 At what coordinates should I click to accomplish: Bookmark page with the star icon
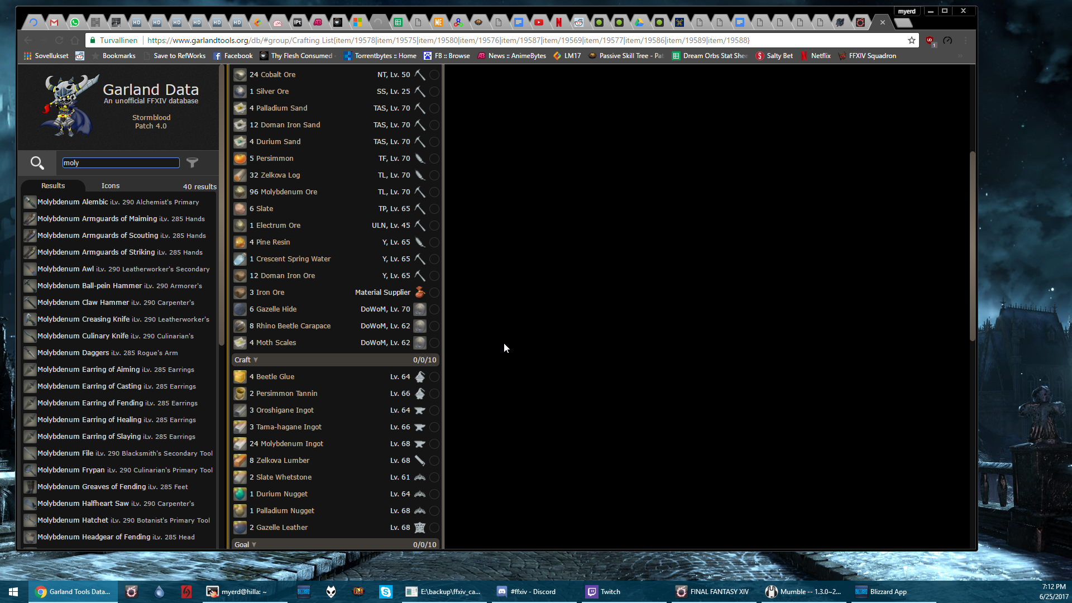(911, 40)
